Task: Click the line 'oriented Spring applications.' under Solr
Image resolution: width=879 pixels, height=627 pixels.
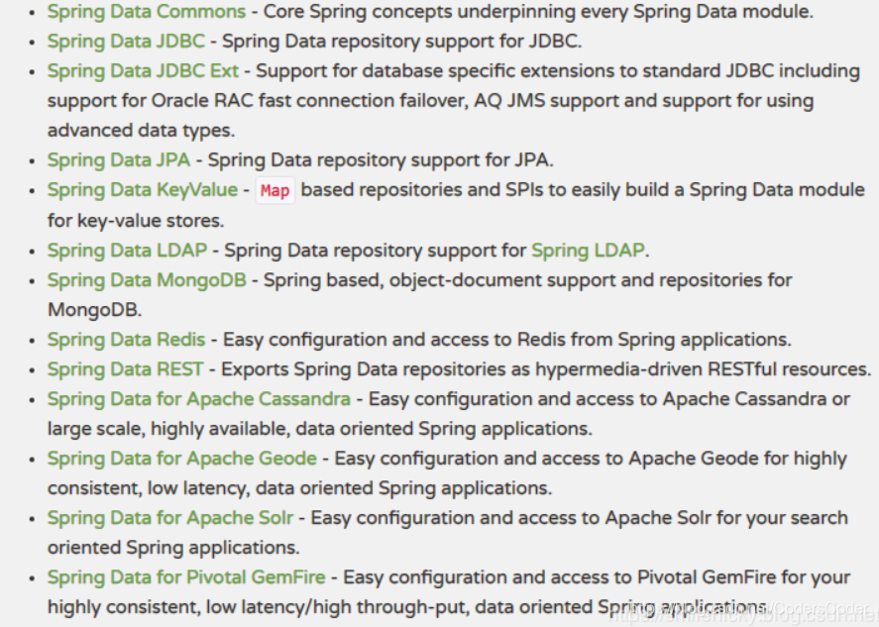Action: pyautogui.click(x=173, y=548)
